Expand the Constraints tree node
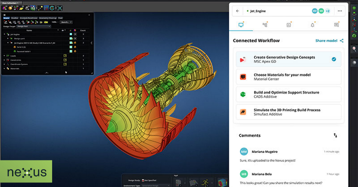This screenshot has width=358, height=187. (4, 60)
